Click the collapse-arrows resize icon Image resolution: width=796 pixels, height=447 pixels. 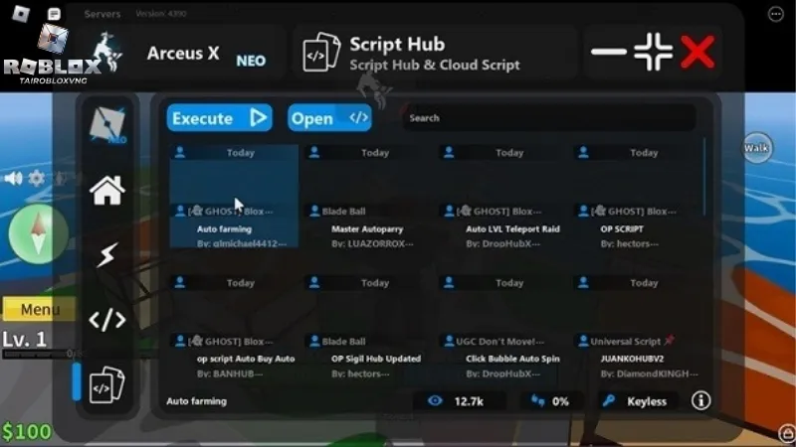[654, 52]
